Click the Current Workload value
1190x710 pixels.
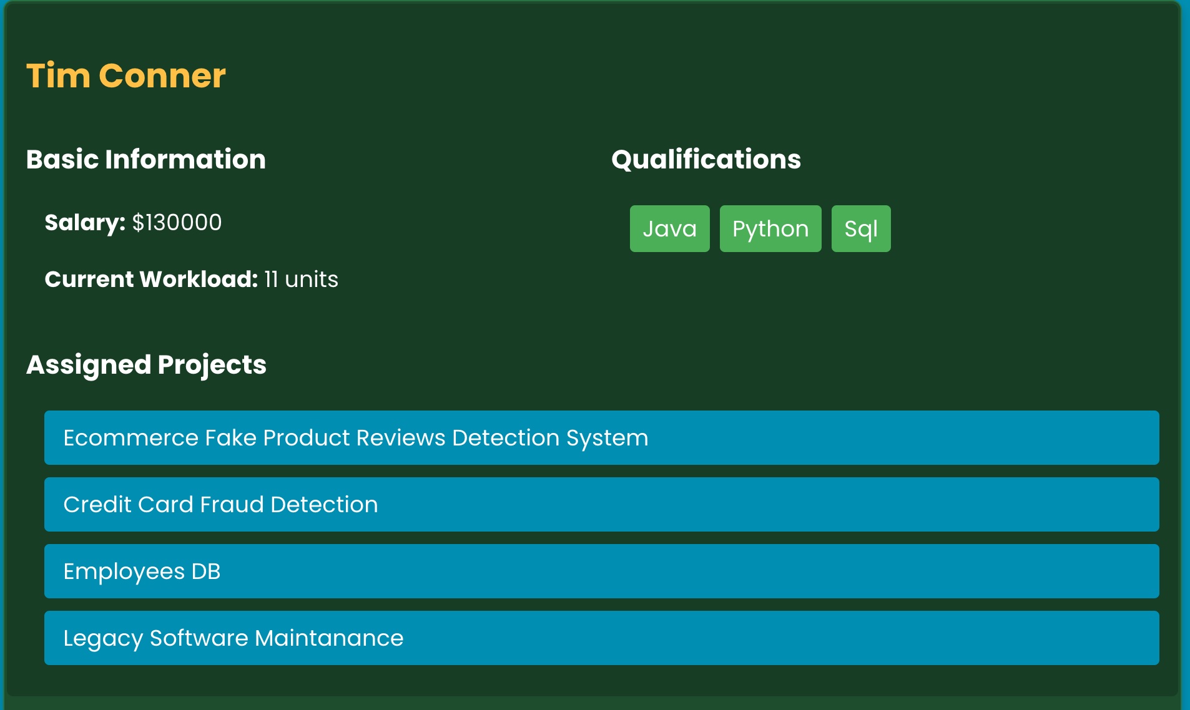(x=300, y=280)
